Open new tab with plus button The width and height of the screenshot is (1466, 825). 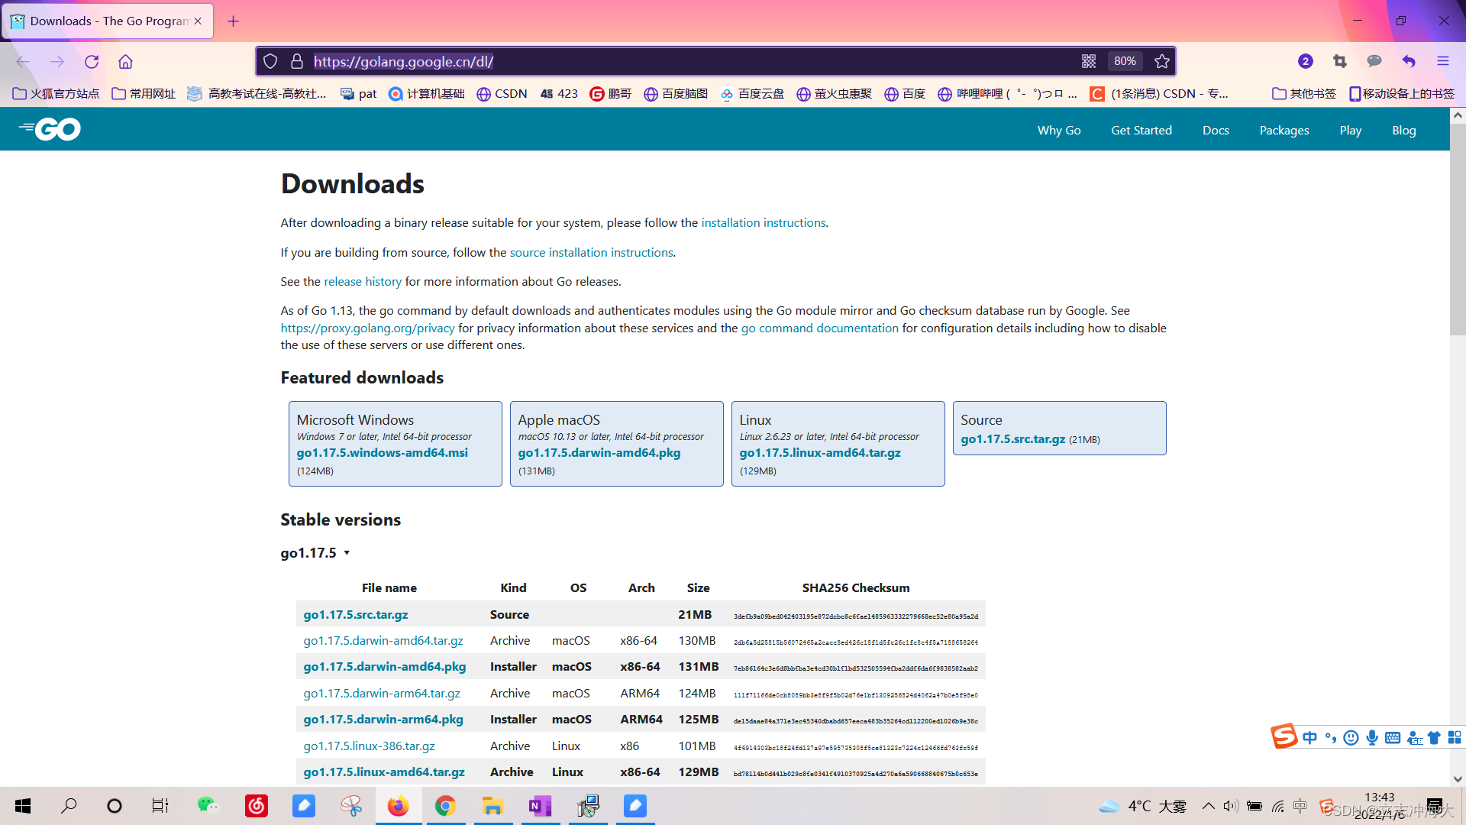[x=234, y=21]
